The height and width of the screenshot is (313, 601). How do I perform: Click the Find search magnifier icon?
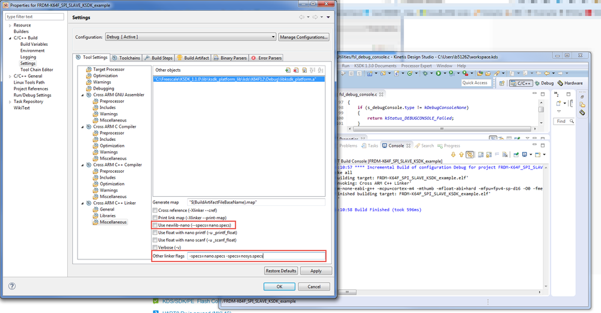pyautogui.click(x=572, y=121)
